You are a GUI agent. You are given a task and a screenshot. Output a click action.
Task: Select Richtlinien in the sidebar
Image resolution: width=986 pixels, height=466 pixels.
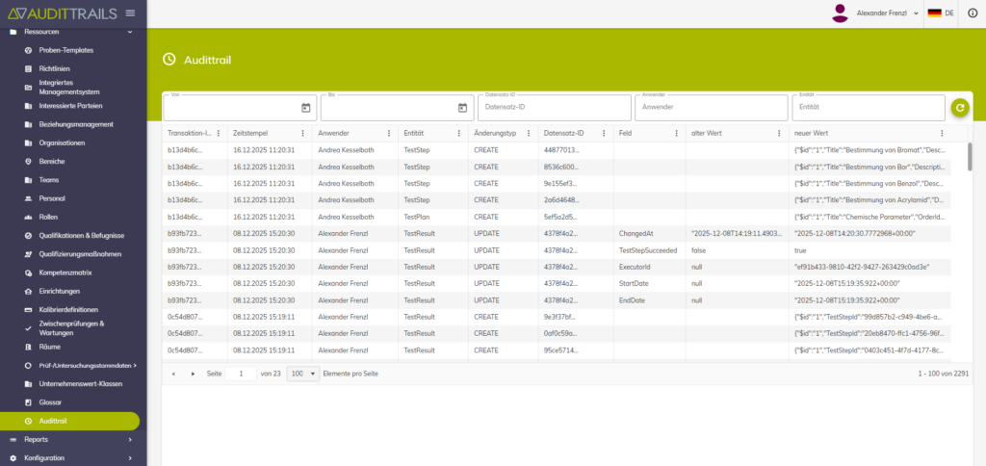[x=55, y=68]
